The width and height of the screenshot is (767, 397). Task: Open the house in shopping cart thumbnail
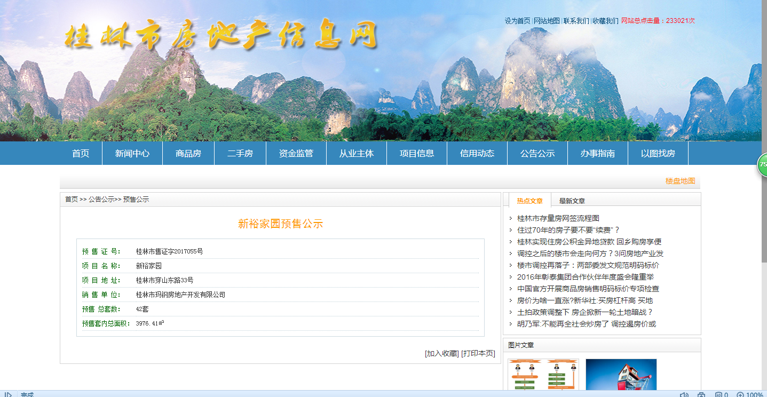(x=621, y=377)
